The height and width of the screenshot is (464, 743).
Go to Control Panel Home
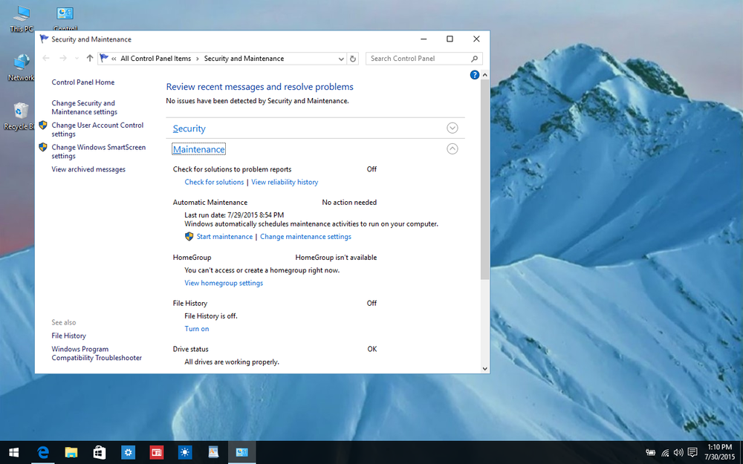pos(83,82)
